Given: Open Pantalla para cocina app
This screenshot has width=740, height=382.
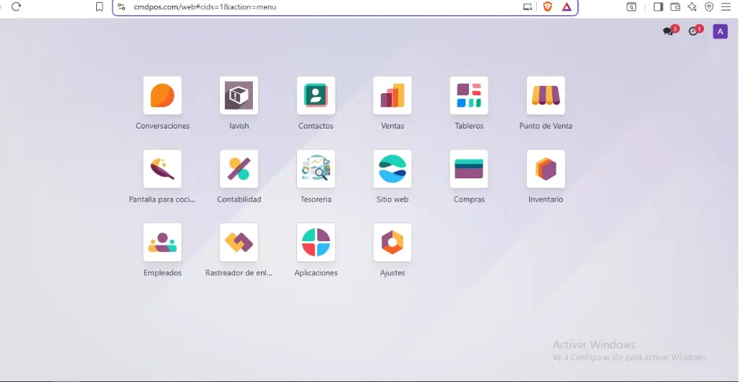Looking at the screenshot, I should click(x=163, y=169).
